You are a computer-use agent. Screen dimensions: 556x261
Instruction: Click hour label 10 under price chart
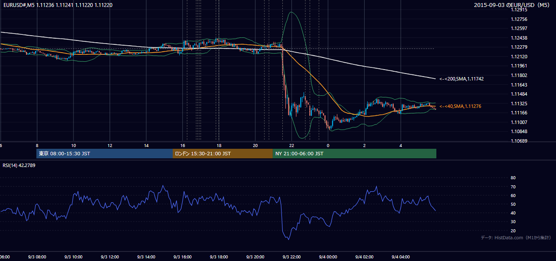74,145
